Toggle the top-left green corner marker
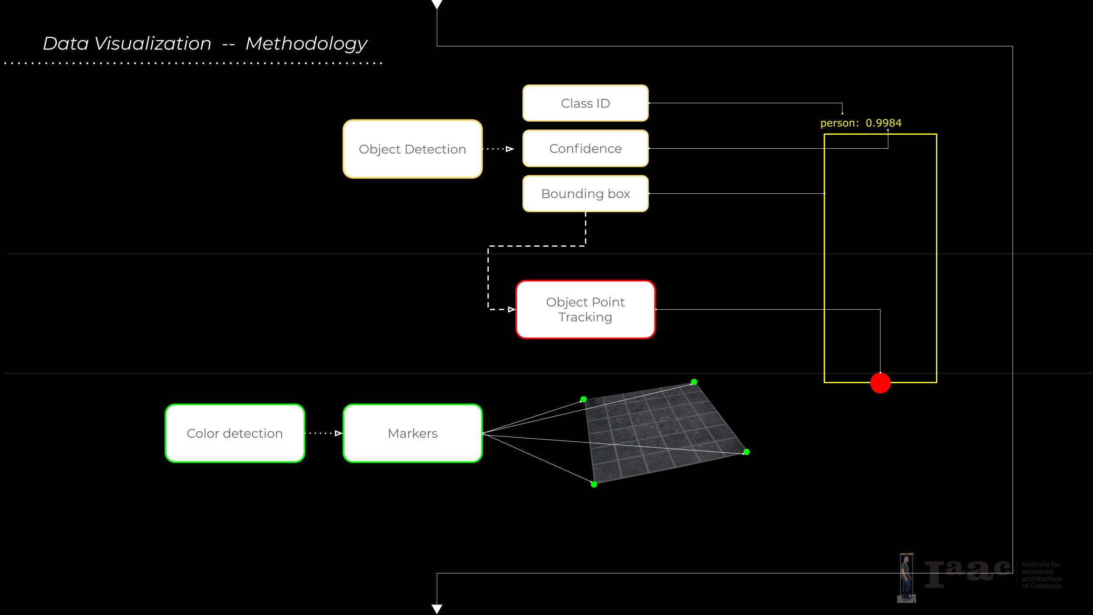The image size is (1093, 615). point(583,398)
